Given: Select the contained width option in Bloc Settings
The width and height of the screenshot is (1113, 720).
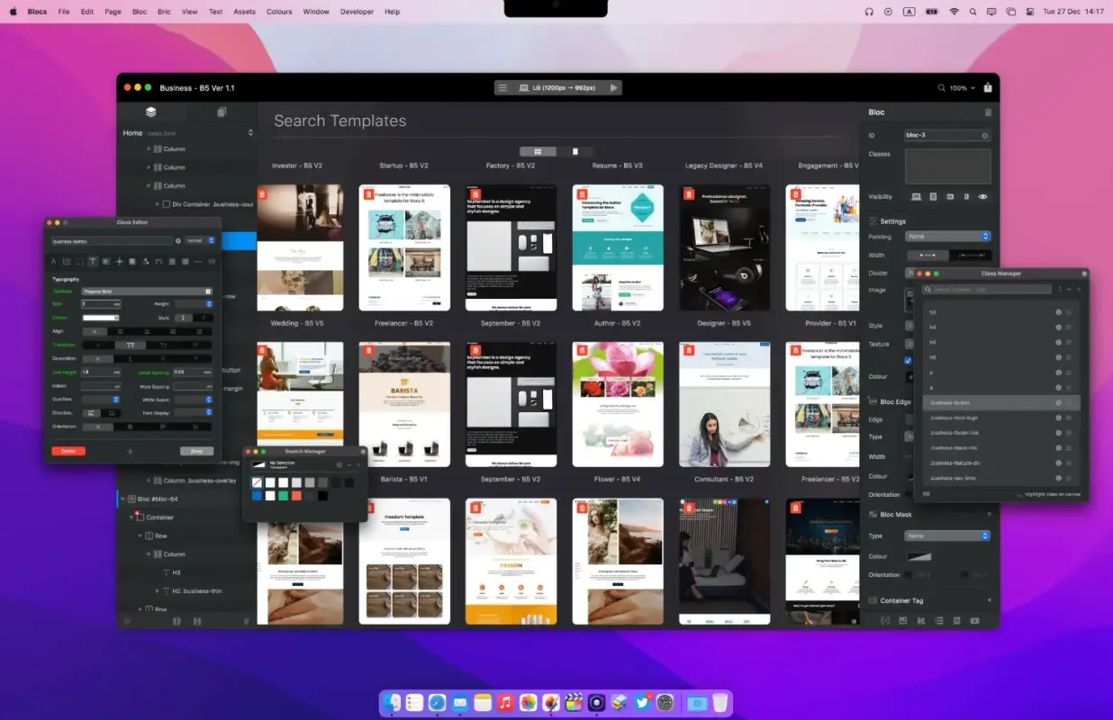Looking at the screenshot, I should pyautogui.click(x=927, y=256).
